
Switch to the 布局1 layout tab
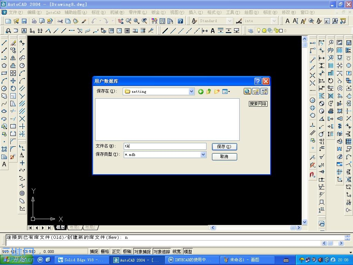pos(74,227)
